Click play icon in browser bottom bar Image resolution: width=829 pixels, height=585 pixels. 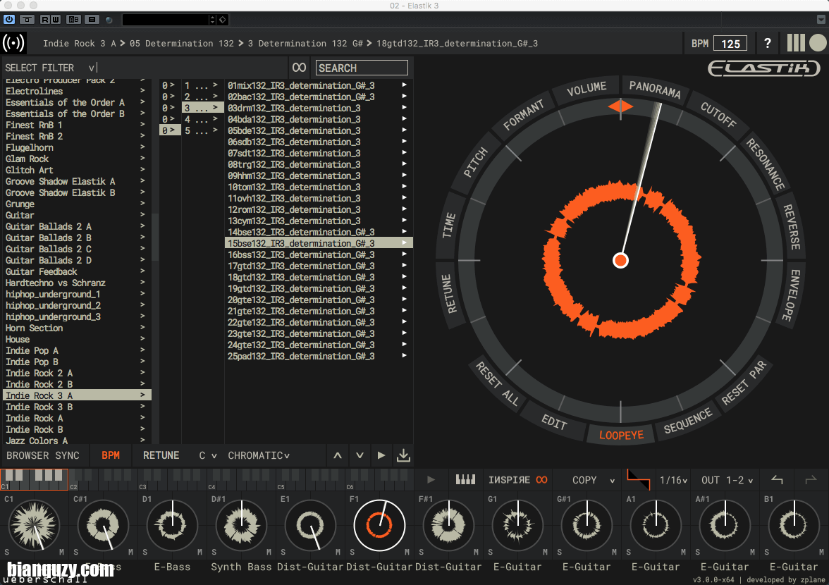(x=381, y=455)
